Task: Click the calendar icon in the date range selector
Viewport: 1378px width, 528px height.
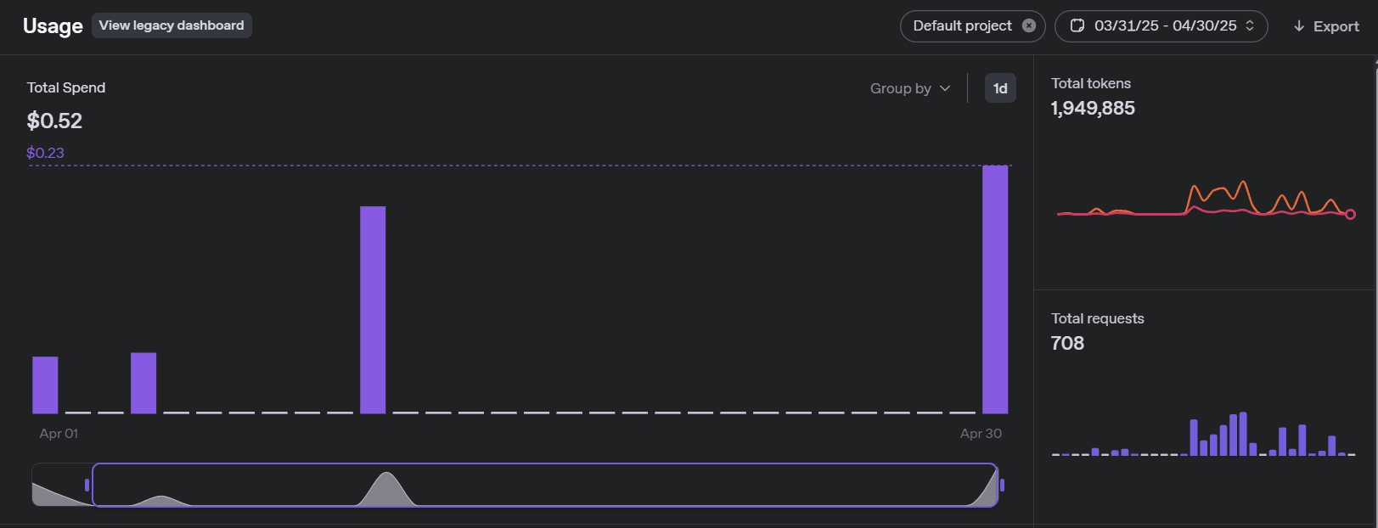Action: coord(1077,25)
